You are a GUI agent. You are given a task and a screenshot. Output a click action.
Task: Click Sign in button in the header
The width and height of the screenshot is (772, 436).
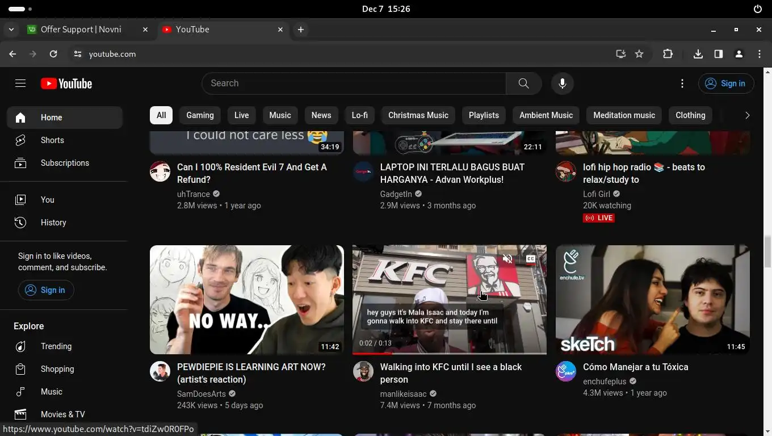point(726,83)
